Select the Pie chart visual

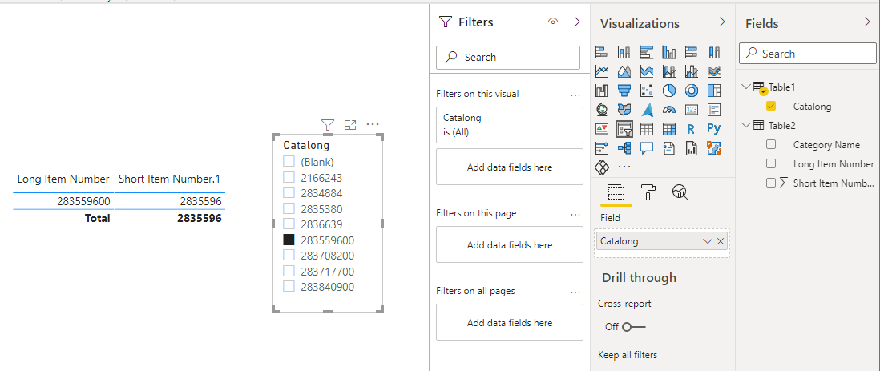pyautogui.click(x=669, y=91)
